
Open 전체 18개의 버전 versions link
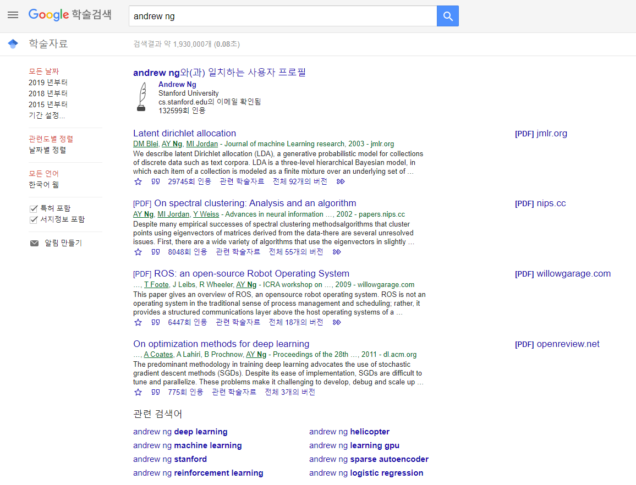[x=296, y=322]
